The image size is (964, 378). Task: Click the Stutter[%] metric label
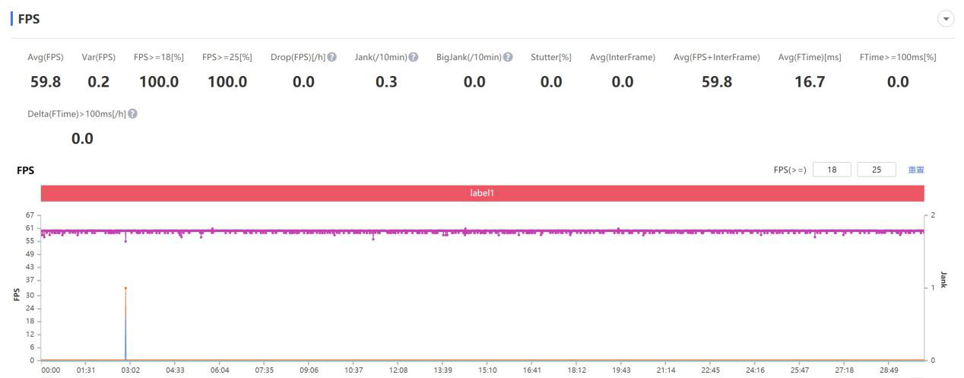coord(551,58)
